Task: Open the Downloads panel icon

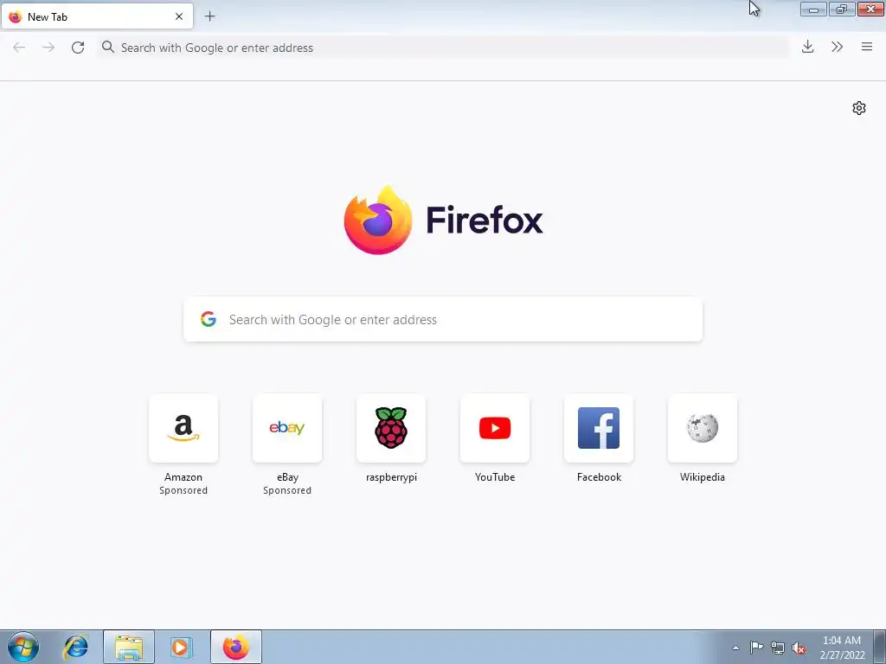Action: (807, 47)
